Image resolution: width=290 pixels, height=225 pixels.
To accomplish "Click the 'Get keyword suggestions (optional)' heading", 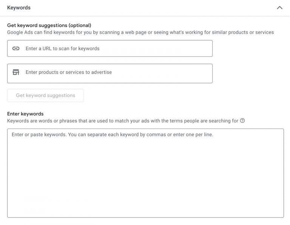I will coord(49,25).
